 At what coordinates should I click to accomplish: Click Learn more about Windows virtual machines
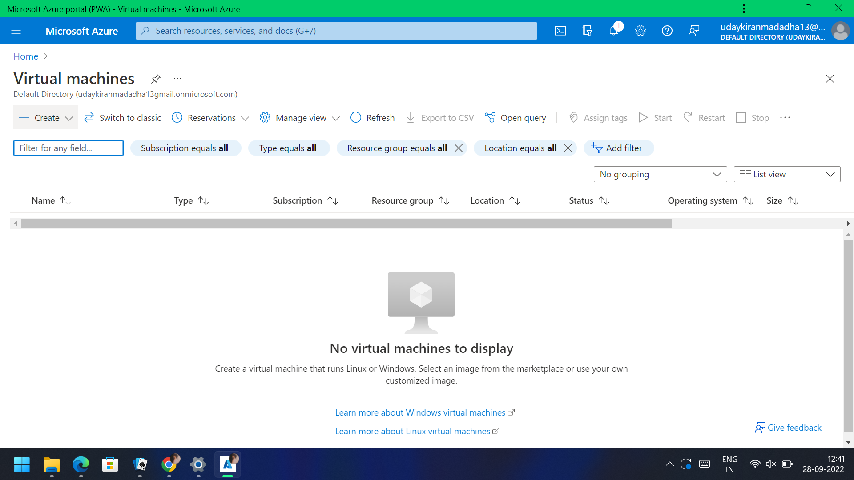[x=420, y=412]
